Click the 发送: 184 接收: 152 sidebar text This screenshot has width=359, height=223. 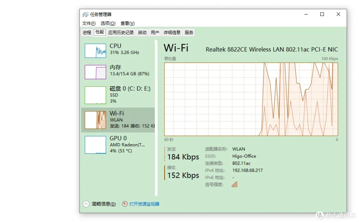[x=132, y=126]
